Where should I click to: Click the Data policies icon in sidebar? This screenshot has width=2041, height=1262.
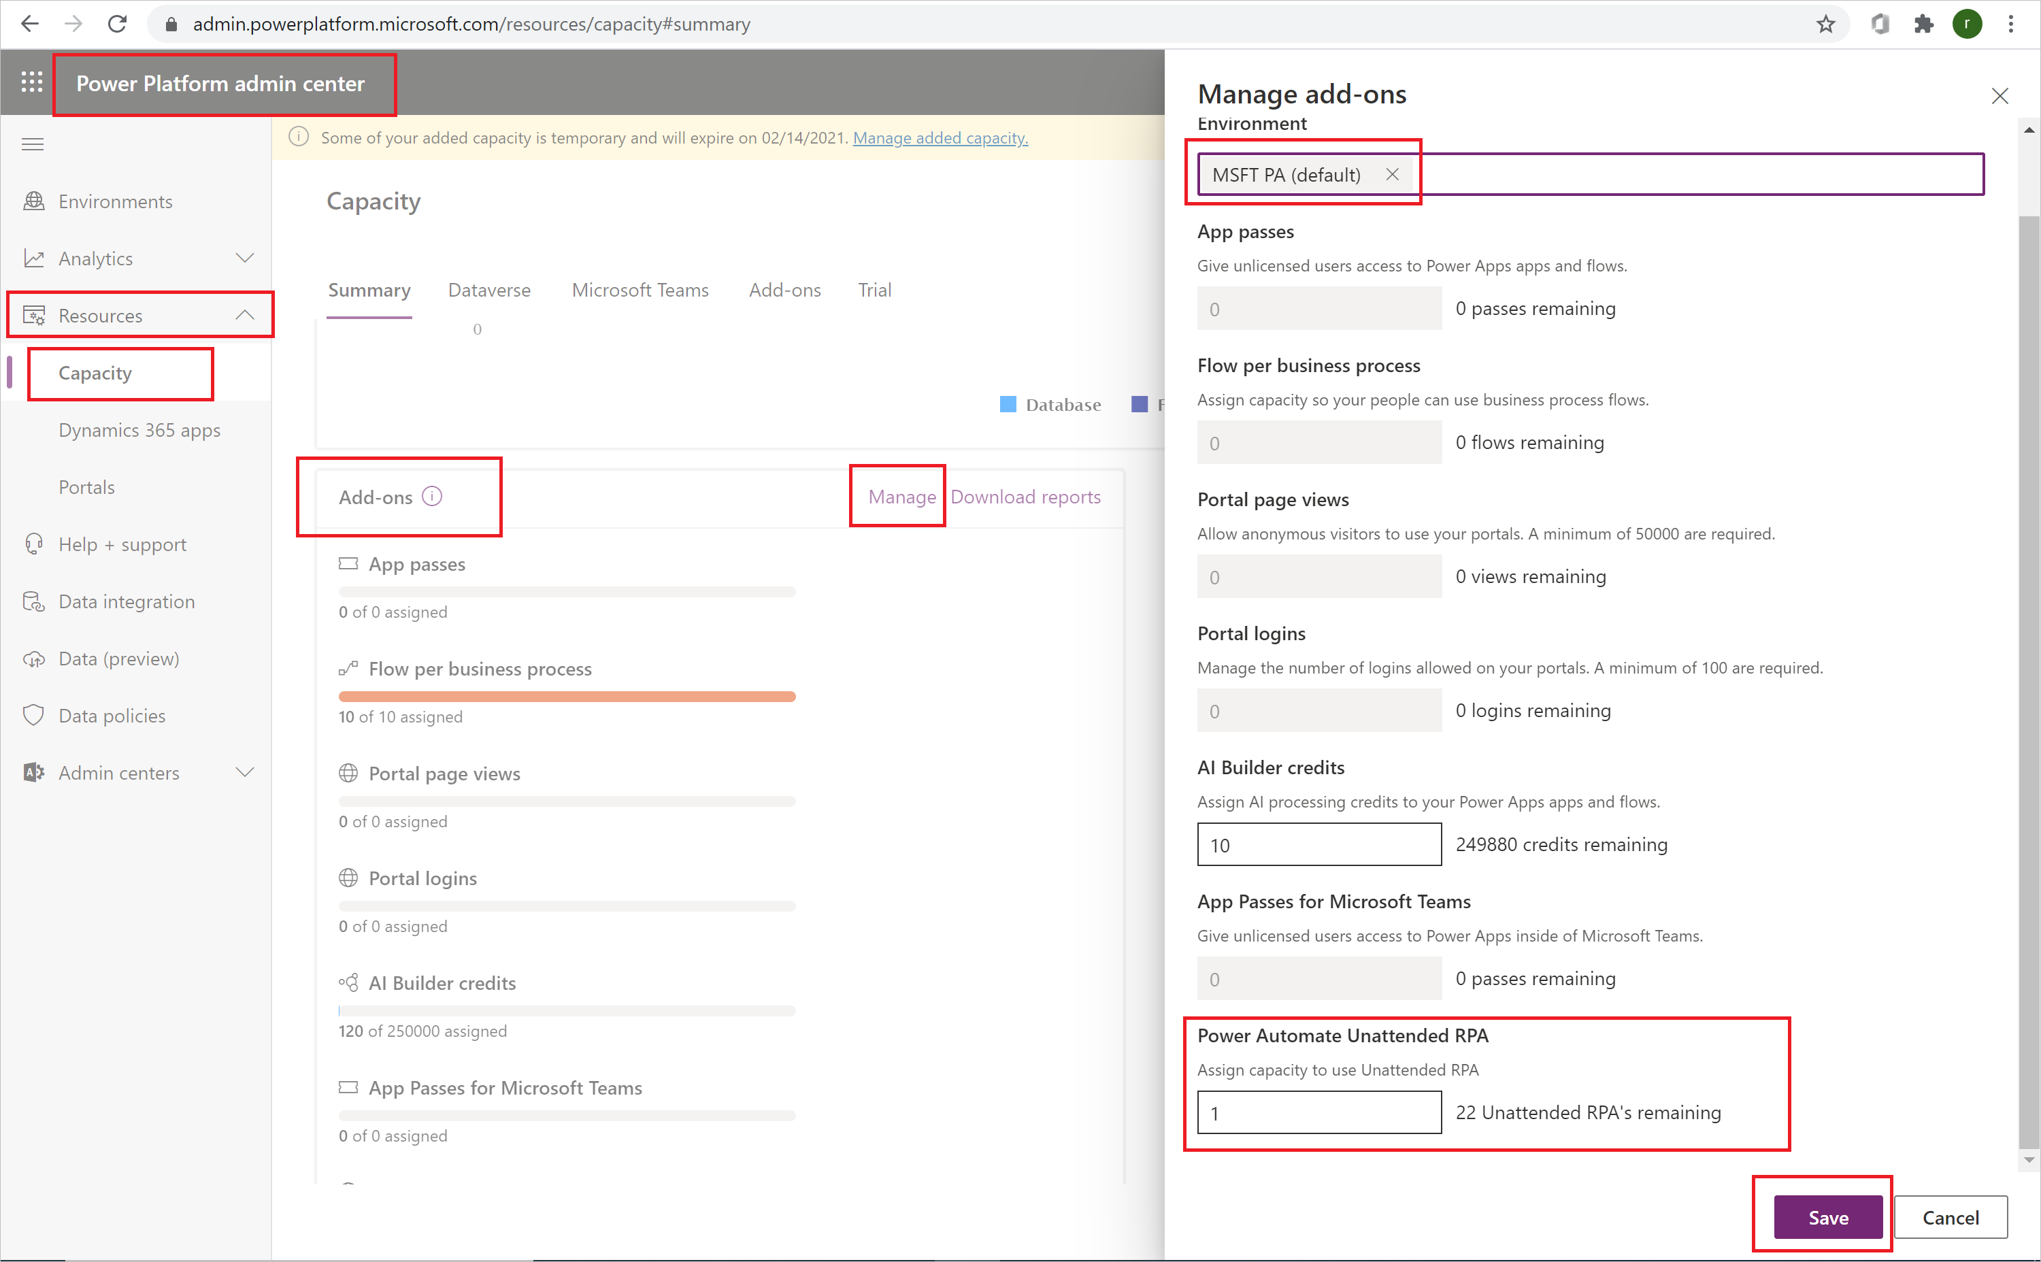(32, 716)
